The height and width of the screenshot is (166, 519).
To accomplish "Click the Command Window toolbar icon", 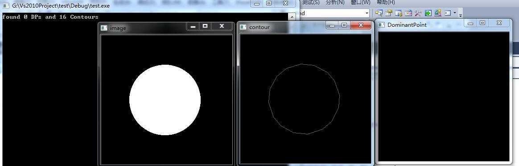I will click(448, 13).
